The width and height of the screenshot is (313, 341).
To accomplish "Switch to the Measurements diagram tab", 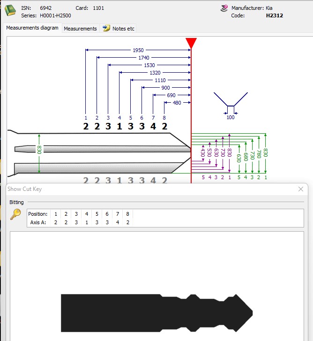I will tap(32, 28).
